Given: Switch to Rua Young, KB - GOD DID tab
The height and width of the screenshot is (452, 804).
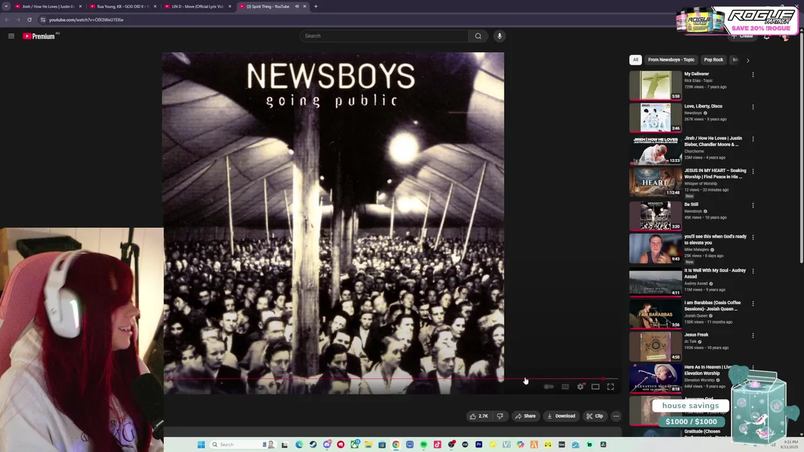Looking at the screenshot, I should (x=122, y=6).
